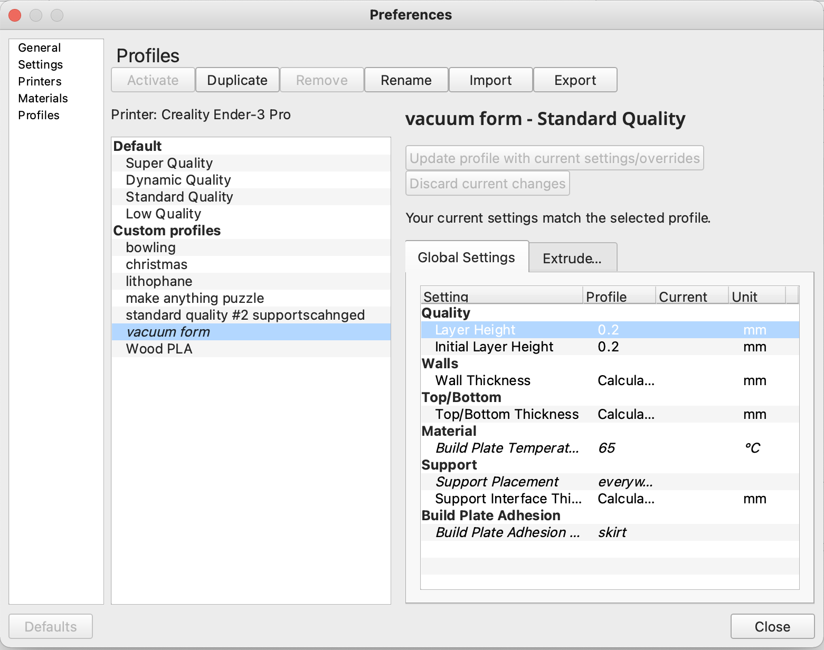
Task: Click the Duplicate profile button
Action: click(x=238, y=80)
